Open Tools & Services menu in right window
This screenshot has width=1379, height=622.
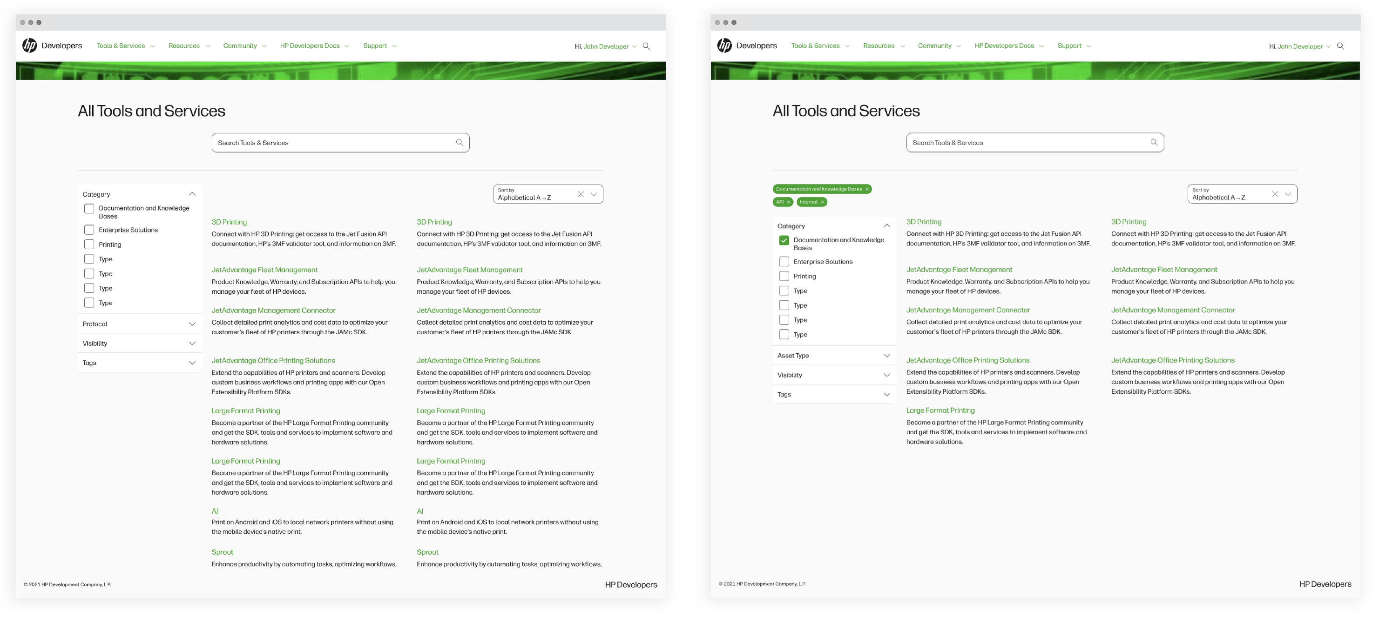click(x=821, y=46)
